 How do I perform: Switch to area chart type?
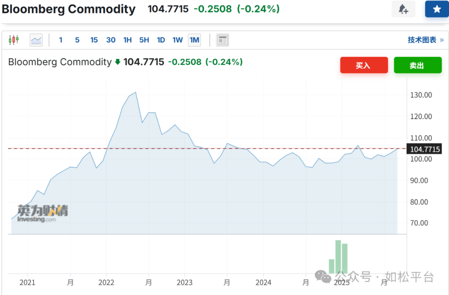point(36,40)
